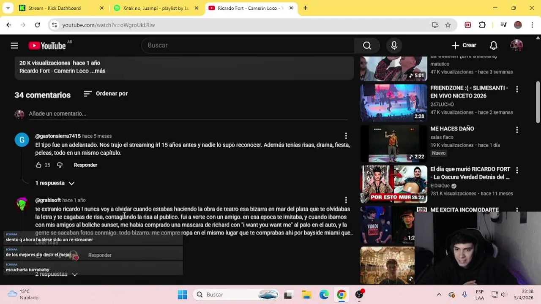Click the browser address bar URL
Viewport: 541px width, 304px height.
pyautogui.click(x=109, y=25)
